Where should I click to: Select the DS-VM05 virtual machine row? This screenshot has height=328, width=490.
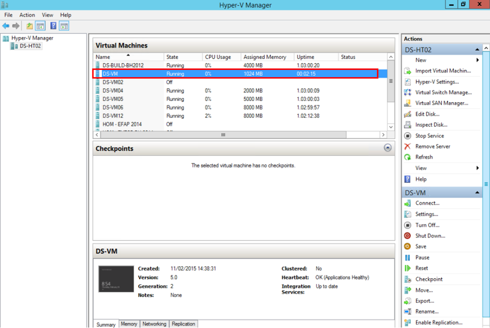point(240,99)
